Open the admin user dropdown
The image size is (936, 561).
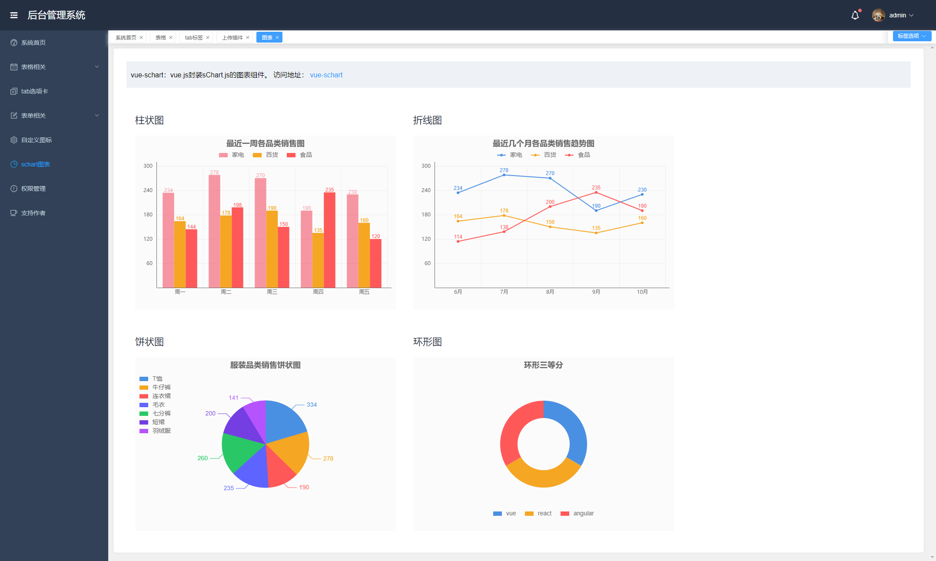coord(901,15)
